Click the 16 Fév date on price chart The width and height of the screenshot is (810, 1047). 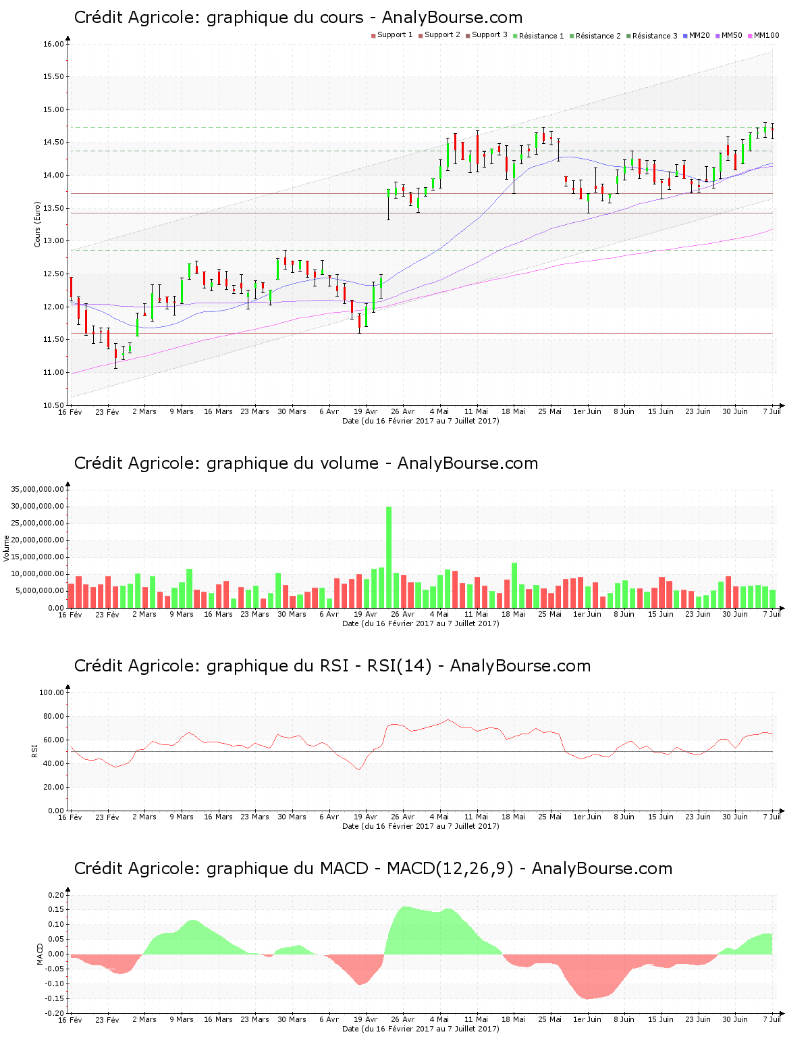pyautogui.click(x=70, y=411)
